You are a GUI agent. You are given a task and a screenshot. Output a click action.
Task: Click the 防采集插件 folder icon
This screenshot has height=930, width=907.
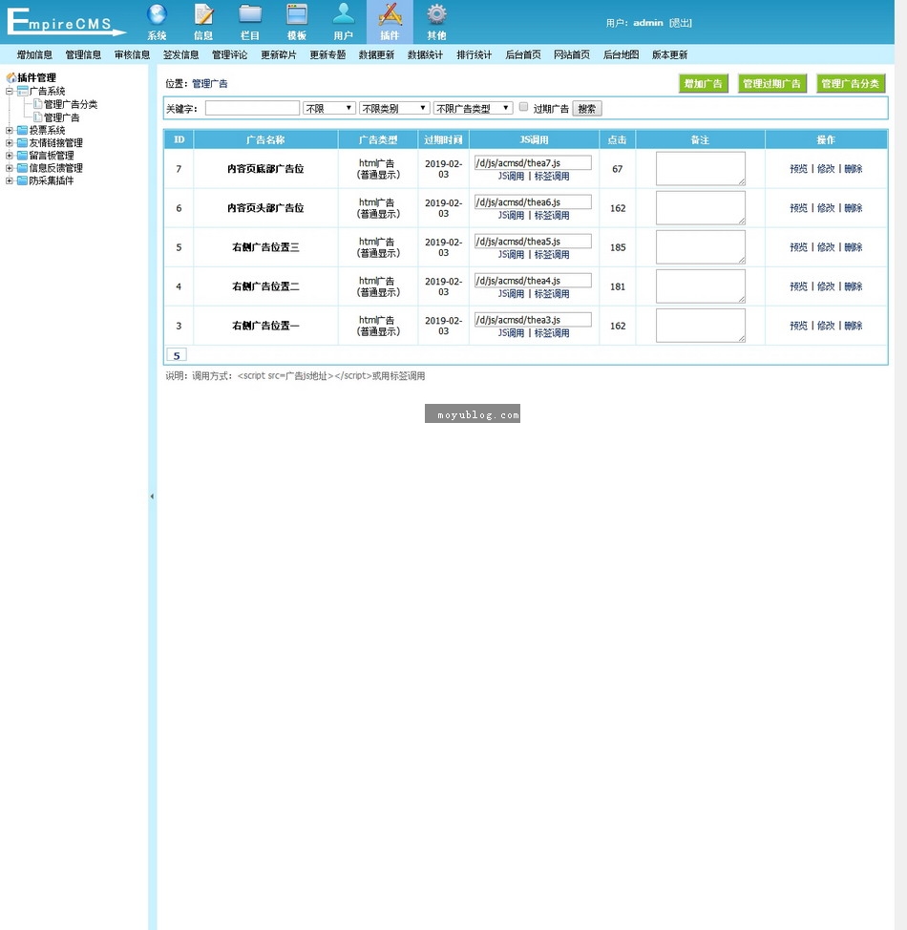pyautogui.click(x=23, y=180)
